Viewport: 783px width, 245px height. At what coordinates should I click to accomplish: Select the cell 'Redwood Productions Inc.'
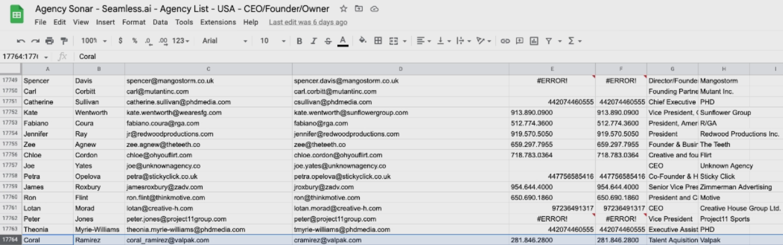[739, 134]
